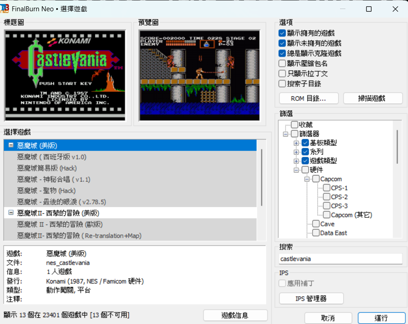Enable 只顯示拉丁文 checkbox
408x324 pixels.
[282, 74]
